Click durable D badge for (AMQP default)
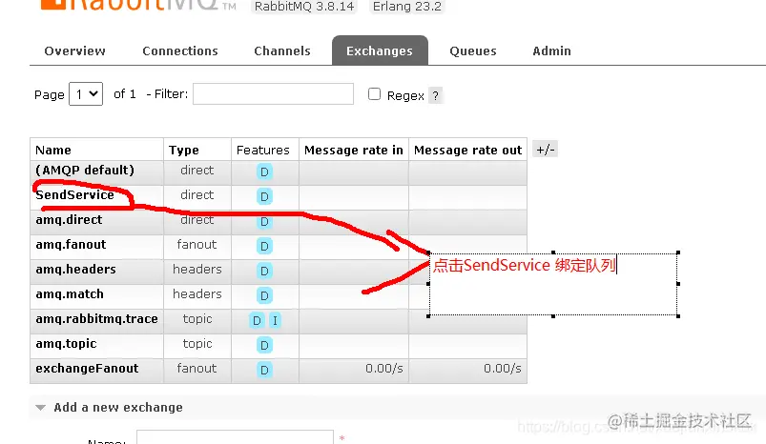This screenshot has height=444, width=766. pos(264,172)
